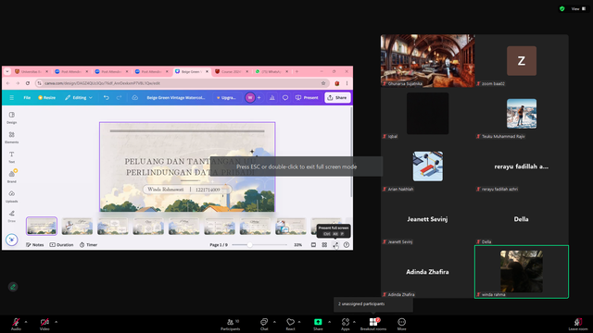Add collaborator with plus icon beside avatar

click(x=259, y=98)
